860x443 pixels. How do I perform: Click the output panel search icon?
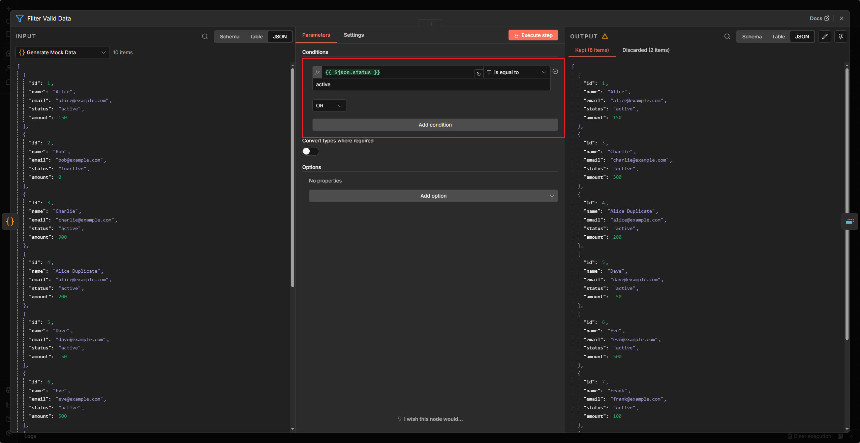tap(727, 36)
